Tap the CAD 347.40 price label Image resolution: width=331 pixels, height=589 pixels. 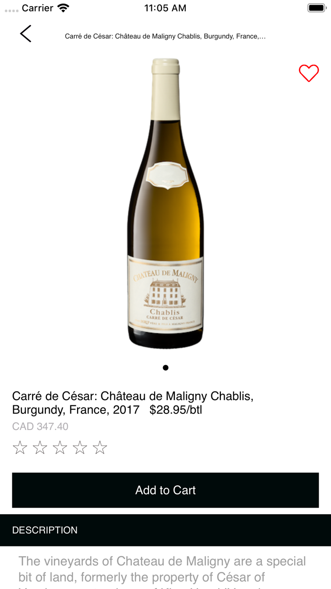[x=40, y=427]
